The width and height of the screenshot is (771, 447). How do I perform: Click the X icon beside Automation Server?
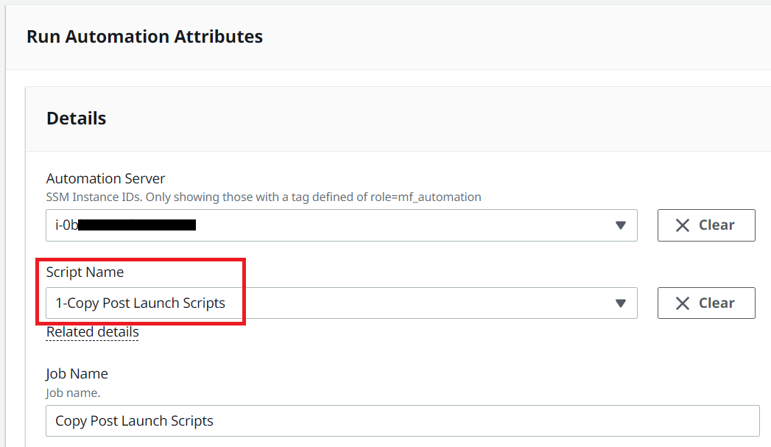pyautogui.click(x=683, y=225)
